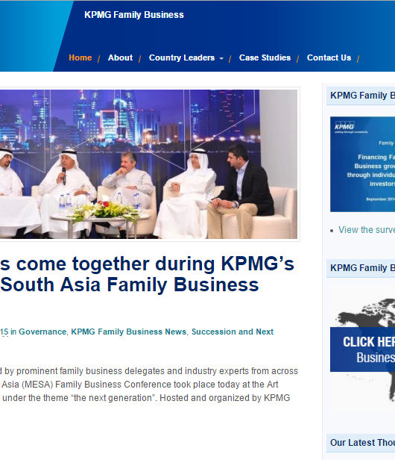Click the Financing Family Business report cover
This screenshot has height=460, width=395.
point(362,164)
